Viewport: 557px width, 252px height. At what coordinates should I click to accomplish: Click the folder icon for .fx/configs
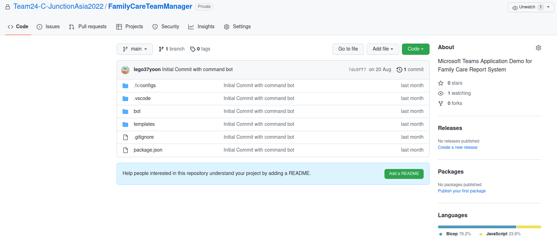coord(125,86)
